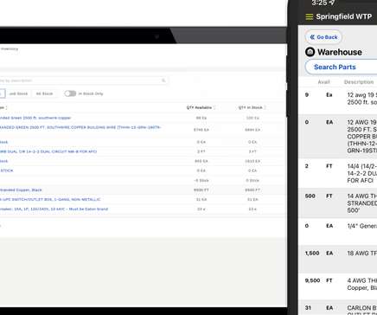Select the Job Stock filter tab

pyautogui.click(x=18, y=93)
